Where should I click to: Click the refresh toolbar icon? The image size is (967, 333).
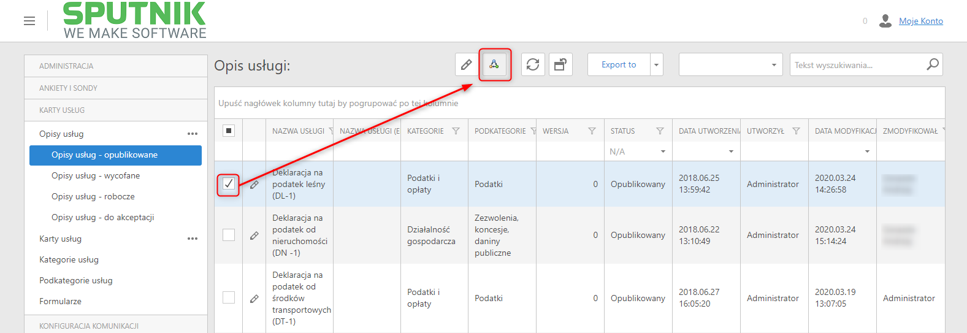click(x=533, y=64)
